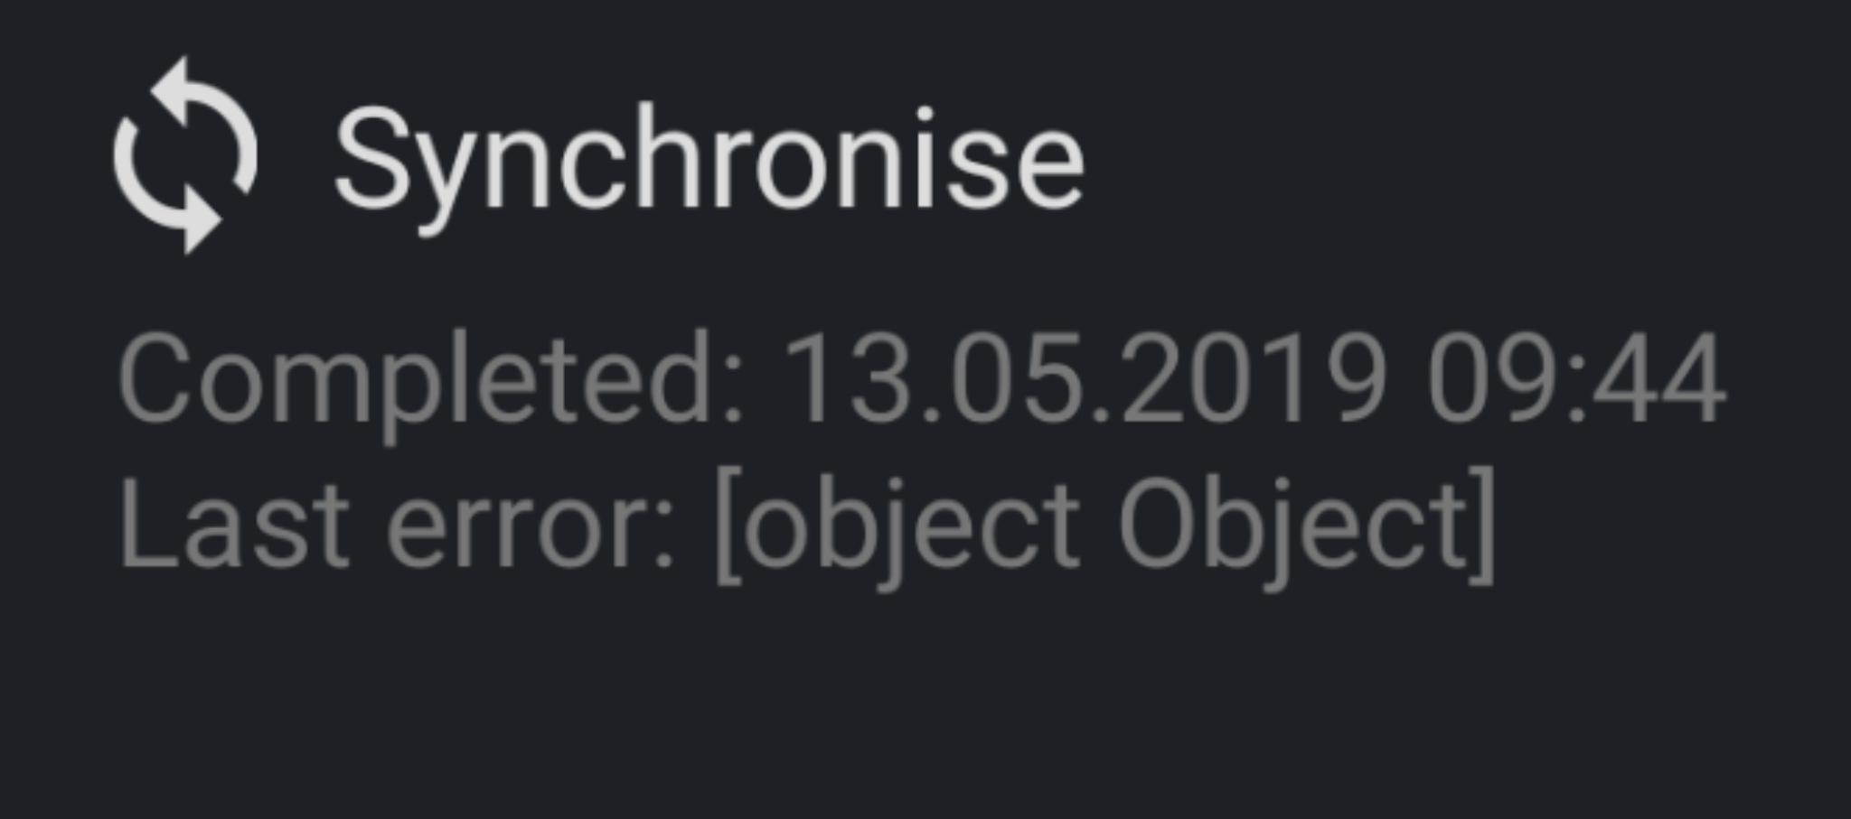Screen dimensions: 1851x819
Task: Tap the sync icon beside Synchronise heading
Action: coord(185,155)
